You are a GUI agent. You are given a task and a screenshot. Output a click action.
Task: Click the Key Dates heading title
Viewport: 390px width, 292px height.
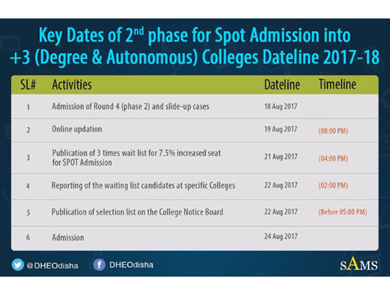195,45
